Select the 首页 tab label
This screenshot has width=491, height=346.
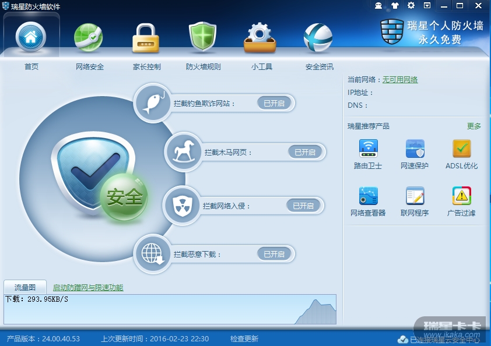(31, 66)
